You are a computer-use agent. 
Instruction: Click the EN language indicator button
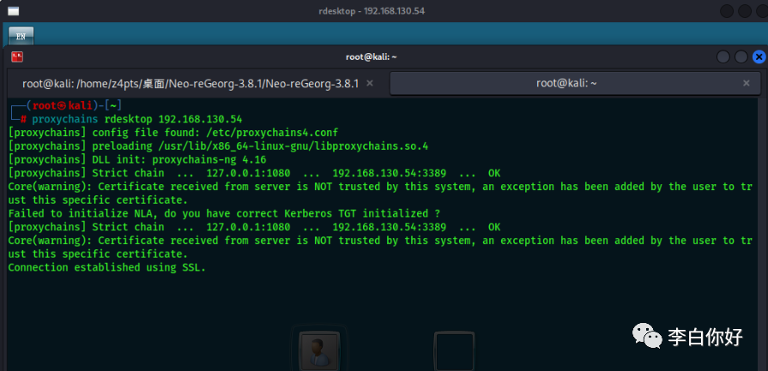pyautogui.click(x=21, y=36)
